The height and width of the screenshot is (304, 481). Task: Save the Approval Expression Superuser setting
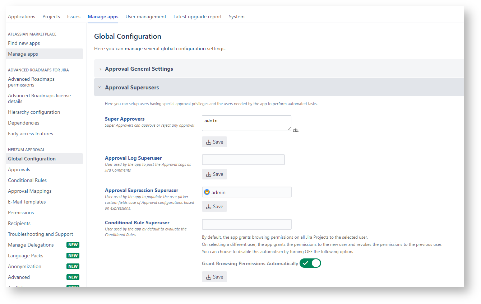click(214, 206)
